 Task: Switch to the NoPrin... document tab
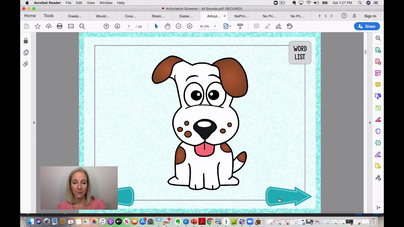click(x=241, y=16)
